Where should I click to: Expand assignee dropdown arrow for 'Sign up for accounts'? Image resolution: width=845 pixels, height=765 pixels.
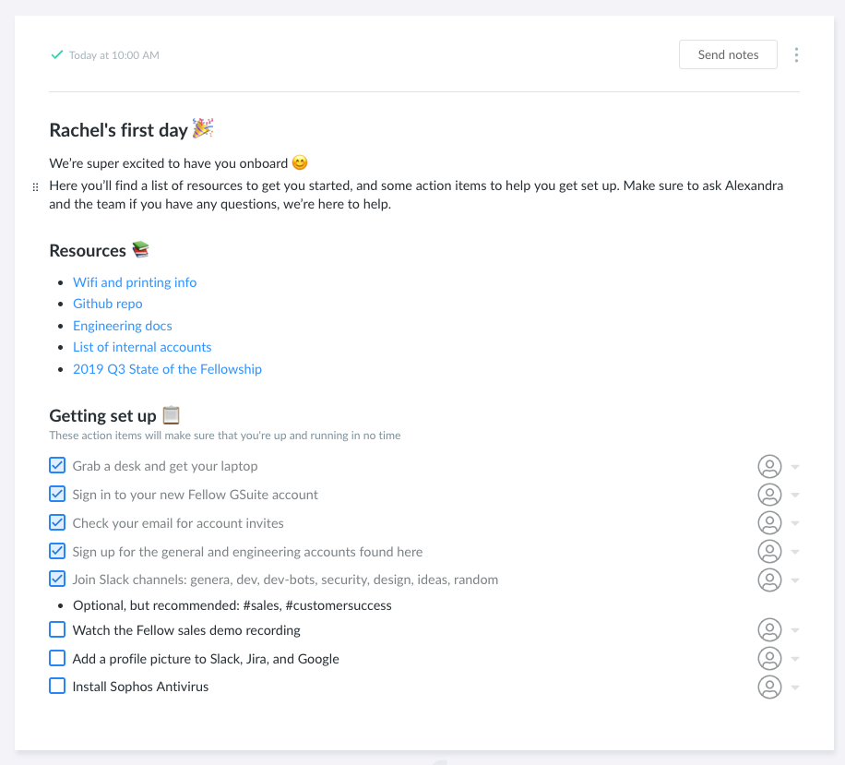[795, 553]
